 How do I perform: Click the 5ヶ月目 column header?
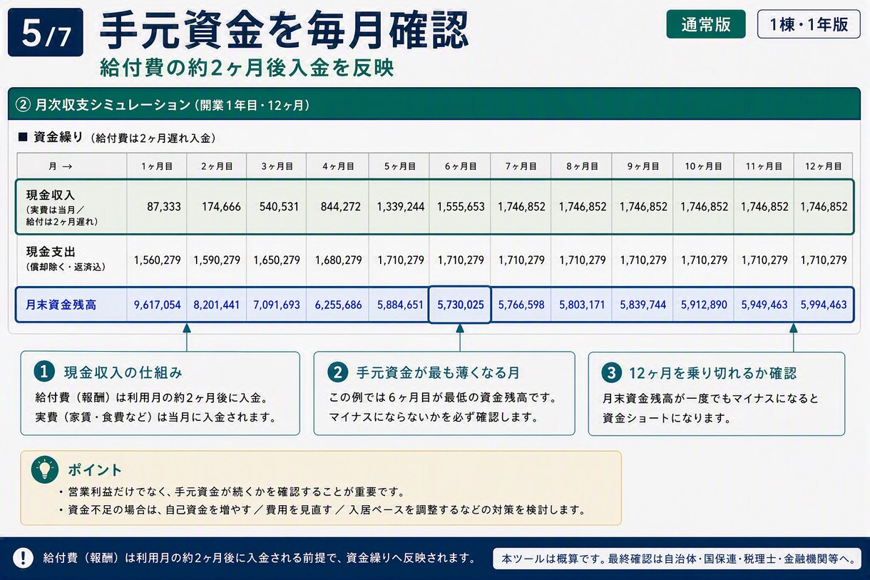[x=399, y=166]
